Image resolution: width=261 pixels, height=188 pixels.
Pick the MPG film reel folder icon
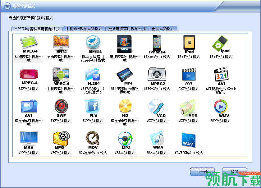click(61, 140)
